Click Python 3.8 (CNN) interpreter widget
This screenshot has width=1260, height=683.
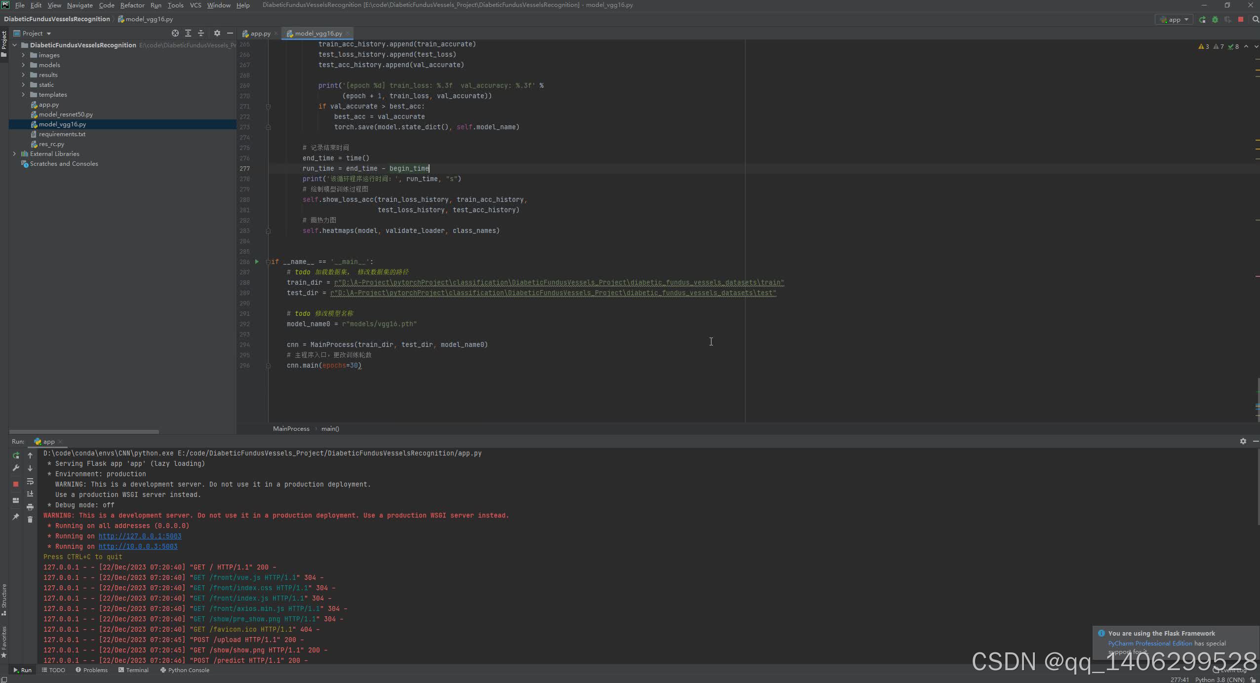(1220, 680)
